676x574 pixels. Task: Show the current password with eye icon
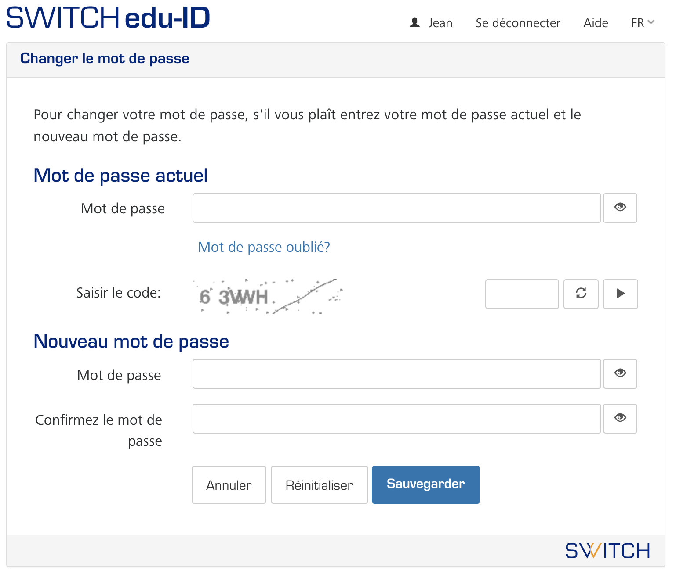620,208
